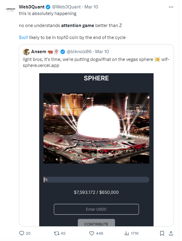Screen dimensions: 182x241
Task: Open the @blknoiz06 handle link
Action: click(79, 52)
